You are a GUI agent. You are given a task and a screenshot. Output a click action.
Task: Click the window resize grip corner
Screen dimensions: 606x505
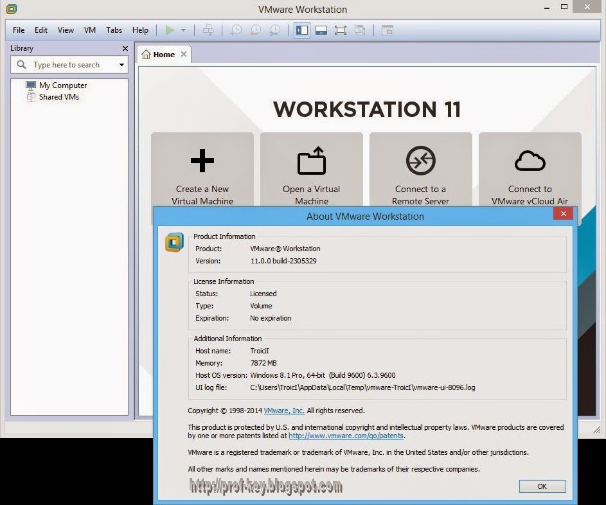click(x=598, y=430)
